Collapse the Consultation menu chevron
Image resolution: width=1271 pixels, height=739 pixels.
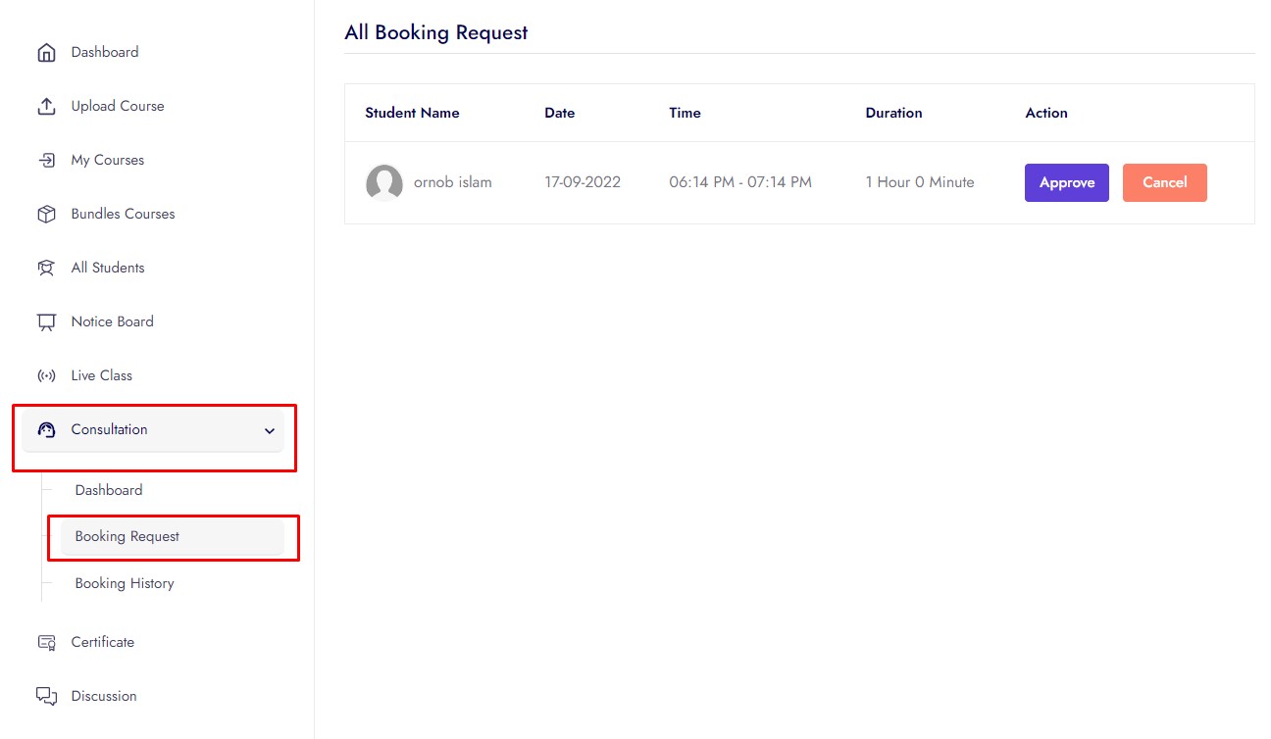coord(270,431)
